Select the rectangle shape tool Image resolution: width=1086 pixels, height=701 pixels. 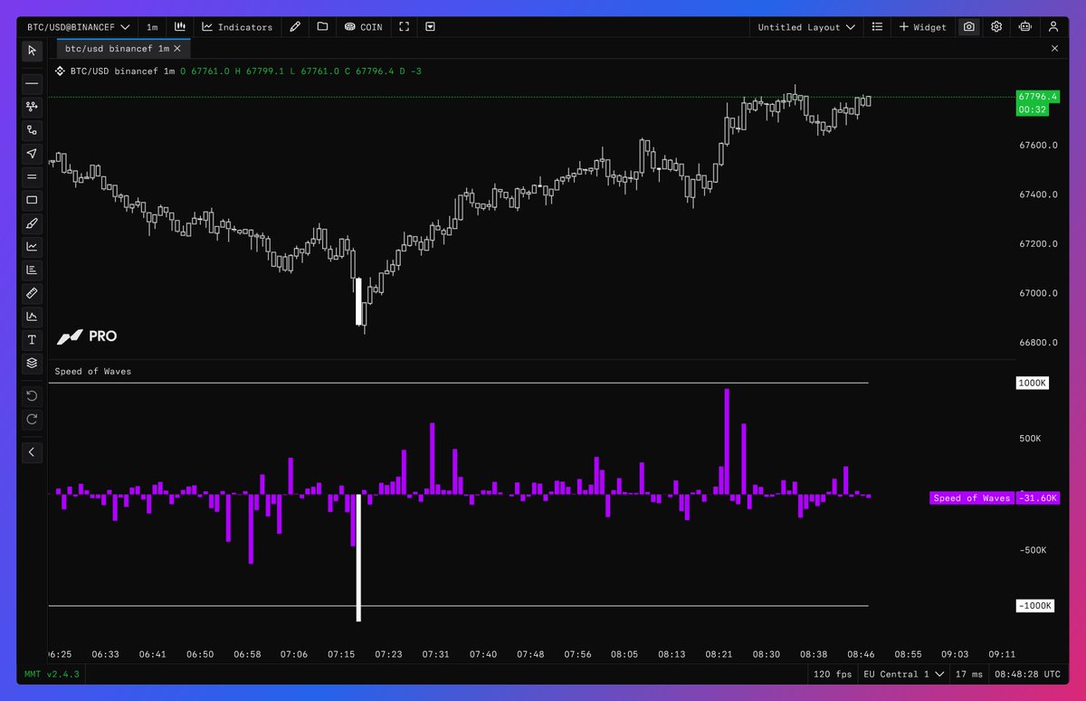click(32, 200)
